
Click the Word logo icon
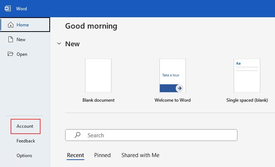8,8
